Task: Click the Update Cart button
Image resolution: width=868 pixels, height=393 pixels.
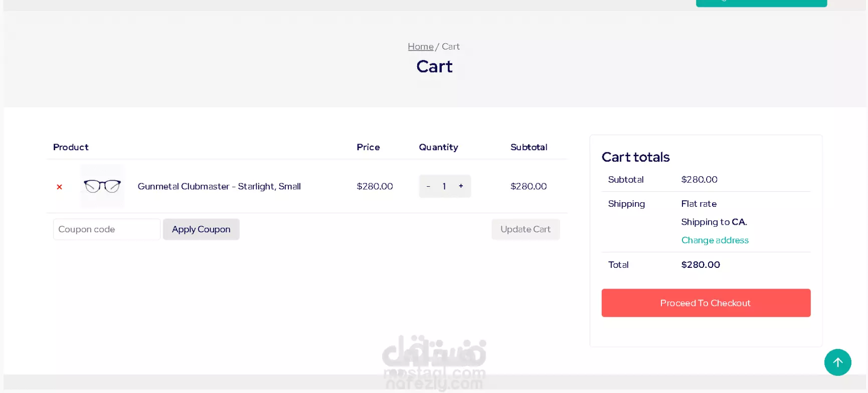Action: pyautogui.click(x=526, y=229)
